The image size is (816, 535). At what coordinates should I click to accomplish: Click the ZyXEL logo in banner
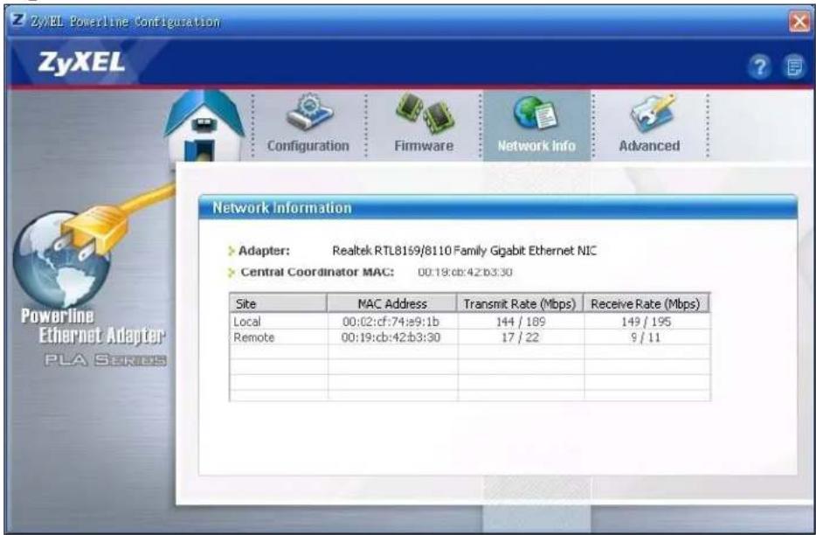click(81, 63)
